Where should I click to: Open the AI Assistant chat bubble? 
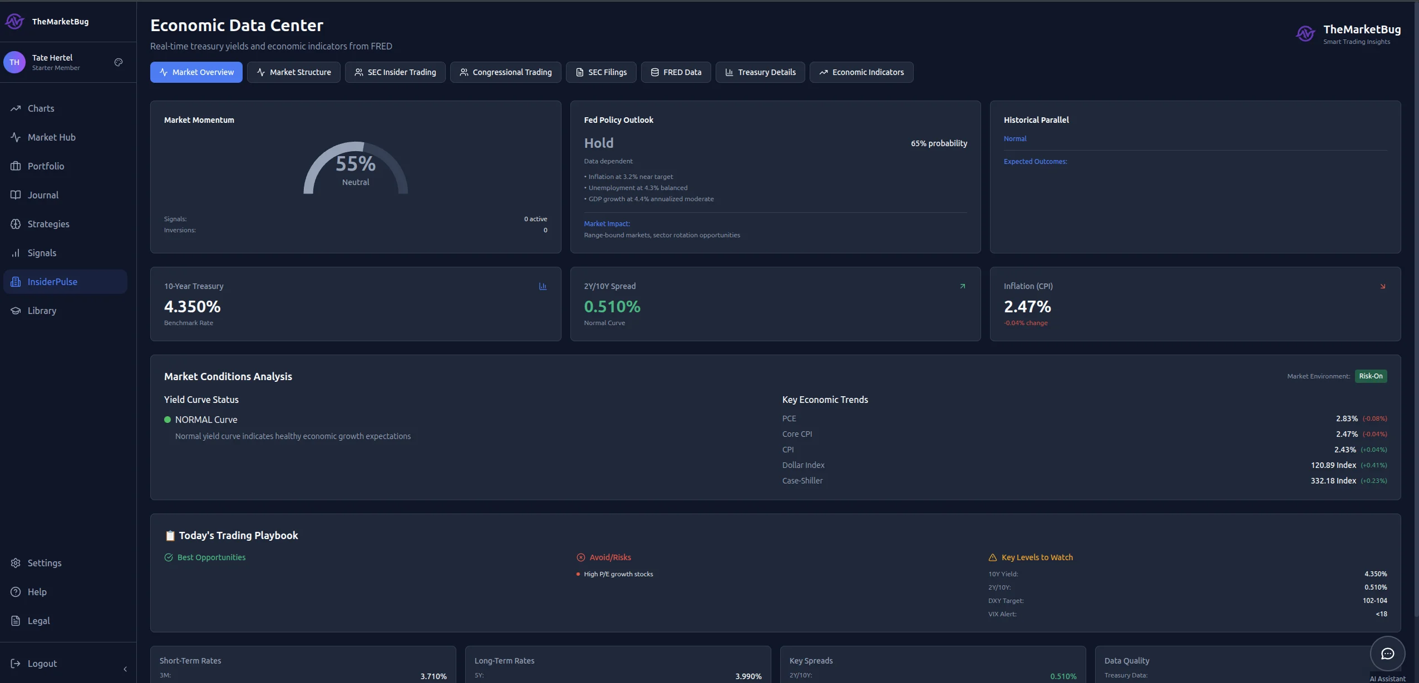pos(1388,654)
